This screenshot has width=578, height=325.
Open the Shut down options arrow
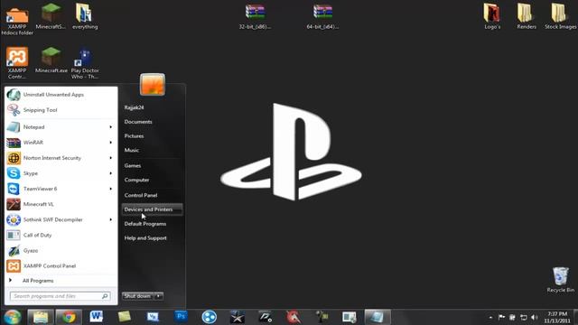pos(158,296)
